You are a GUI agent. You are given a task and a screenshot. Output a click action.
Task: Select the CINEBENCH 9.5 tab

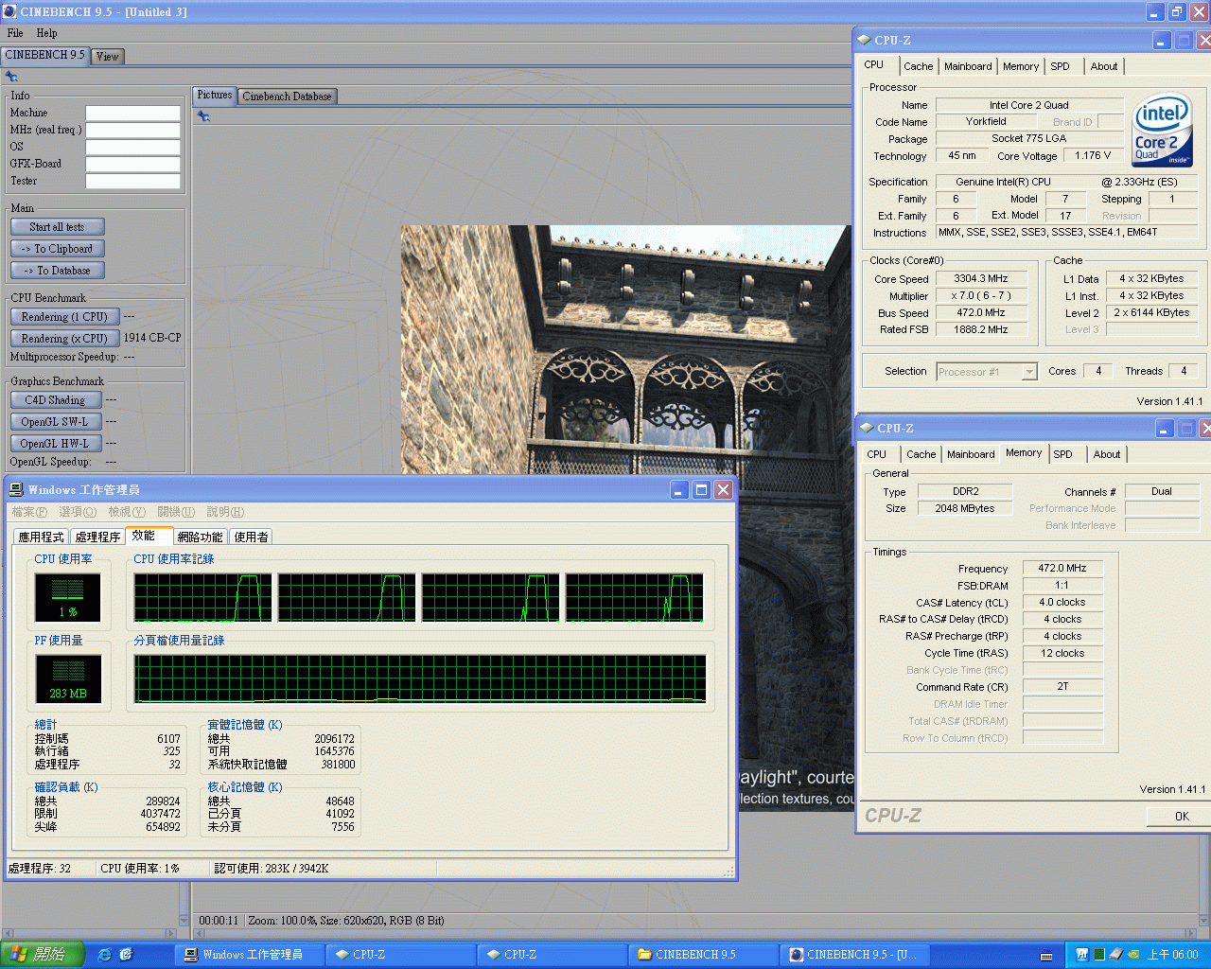pyautogui.click(x=44, y=55)
